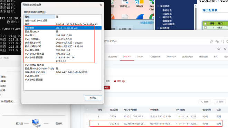Select the 物理地址 row in details list
This screenshot has width=228, height=128.
pos(63,28)
